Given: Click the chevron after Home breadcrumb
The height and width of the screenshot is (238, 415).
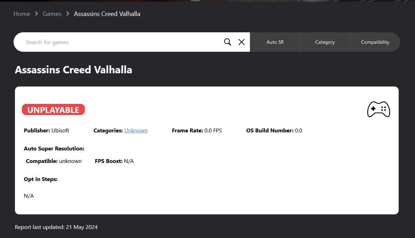Looking at the screenshot, I should tap(36, 14).
